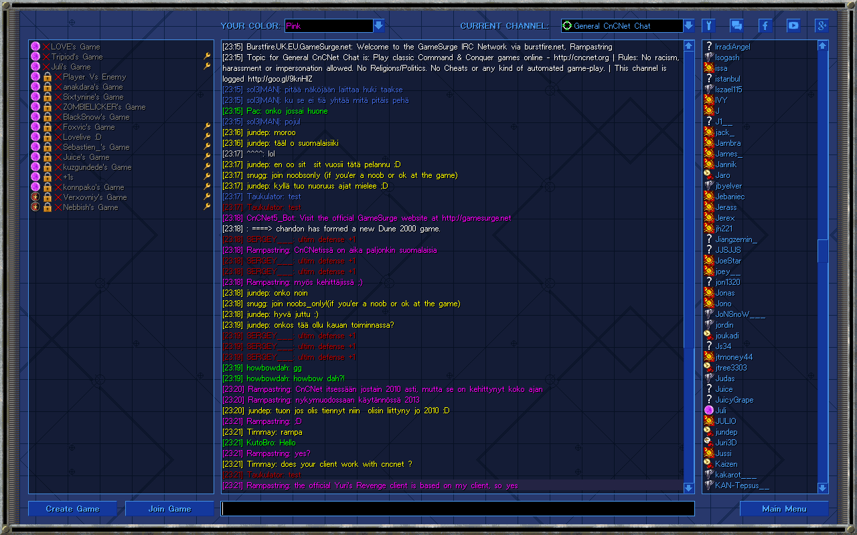The image size is (857, 535).
Task: Click the player list scrollbar thumb
Action: (823, 250)
